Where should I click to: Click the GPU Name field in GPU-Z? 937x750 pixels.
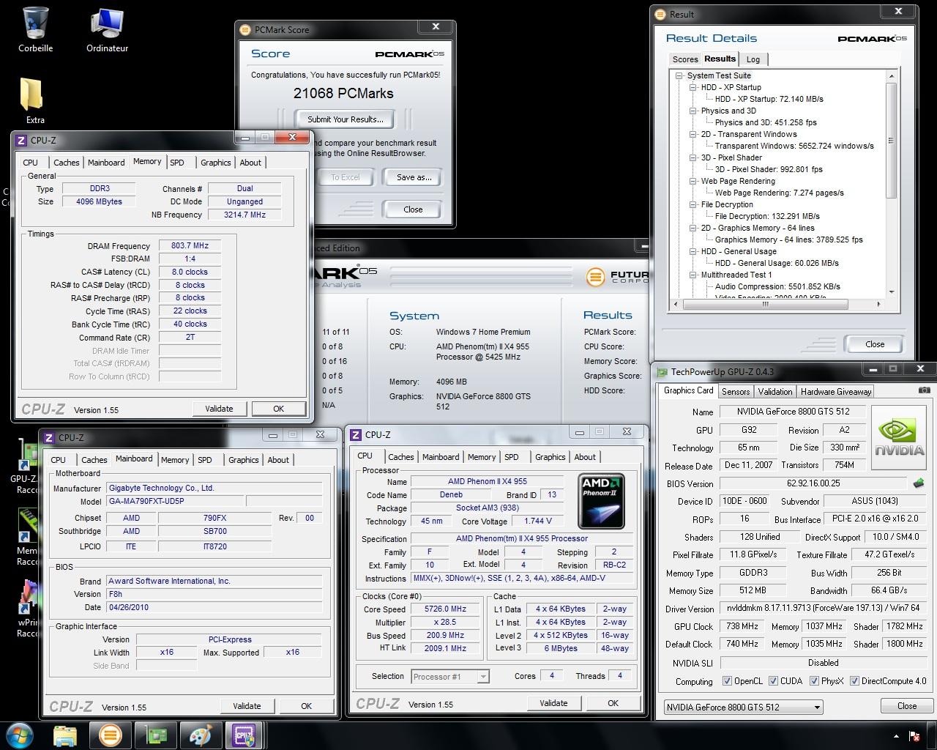click(793, 412)
